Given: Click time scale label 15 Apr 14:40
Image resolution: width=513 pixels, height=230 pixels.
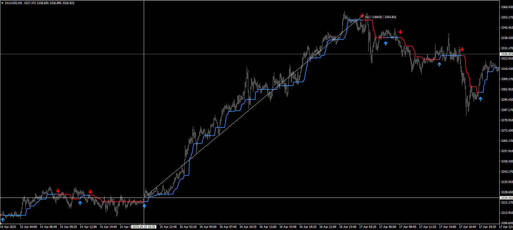Looking at the screenshot, I should [x=108, y=227].
